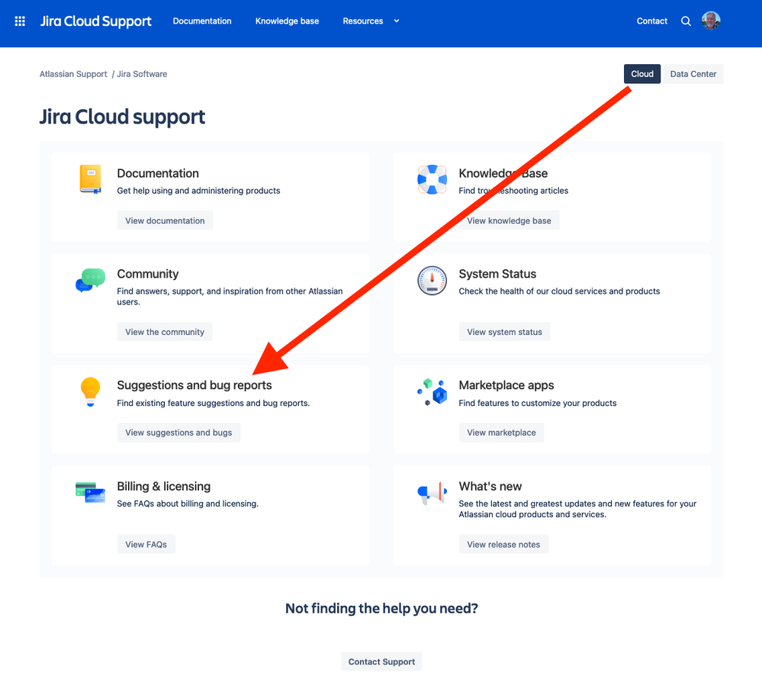Click the Marketplace apps cubes icon
762x682 pixels.
pyautogui.click(x=432, y=392)
